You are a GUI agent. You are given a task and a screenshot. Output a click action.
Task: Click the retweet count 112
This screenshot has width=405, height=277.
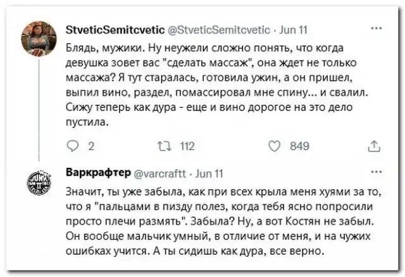point(187,147)
